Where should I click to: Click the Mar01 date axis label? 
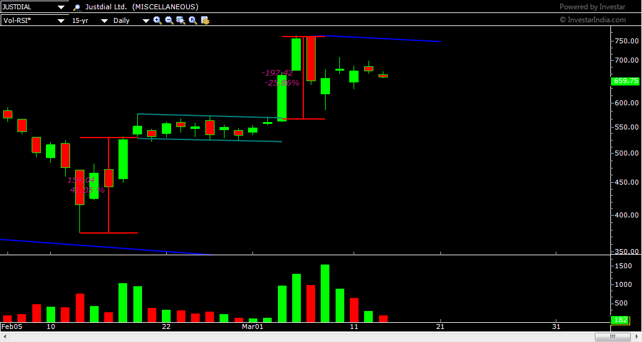(x=252, y=327)
